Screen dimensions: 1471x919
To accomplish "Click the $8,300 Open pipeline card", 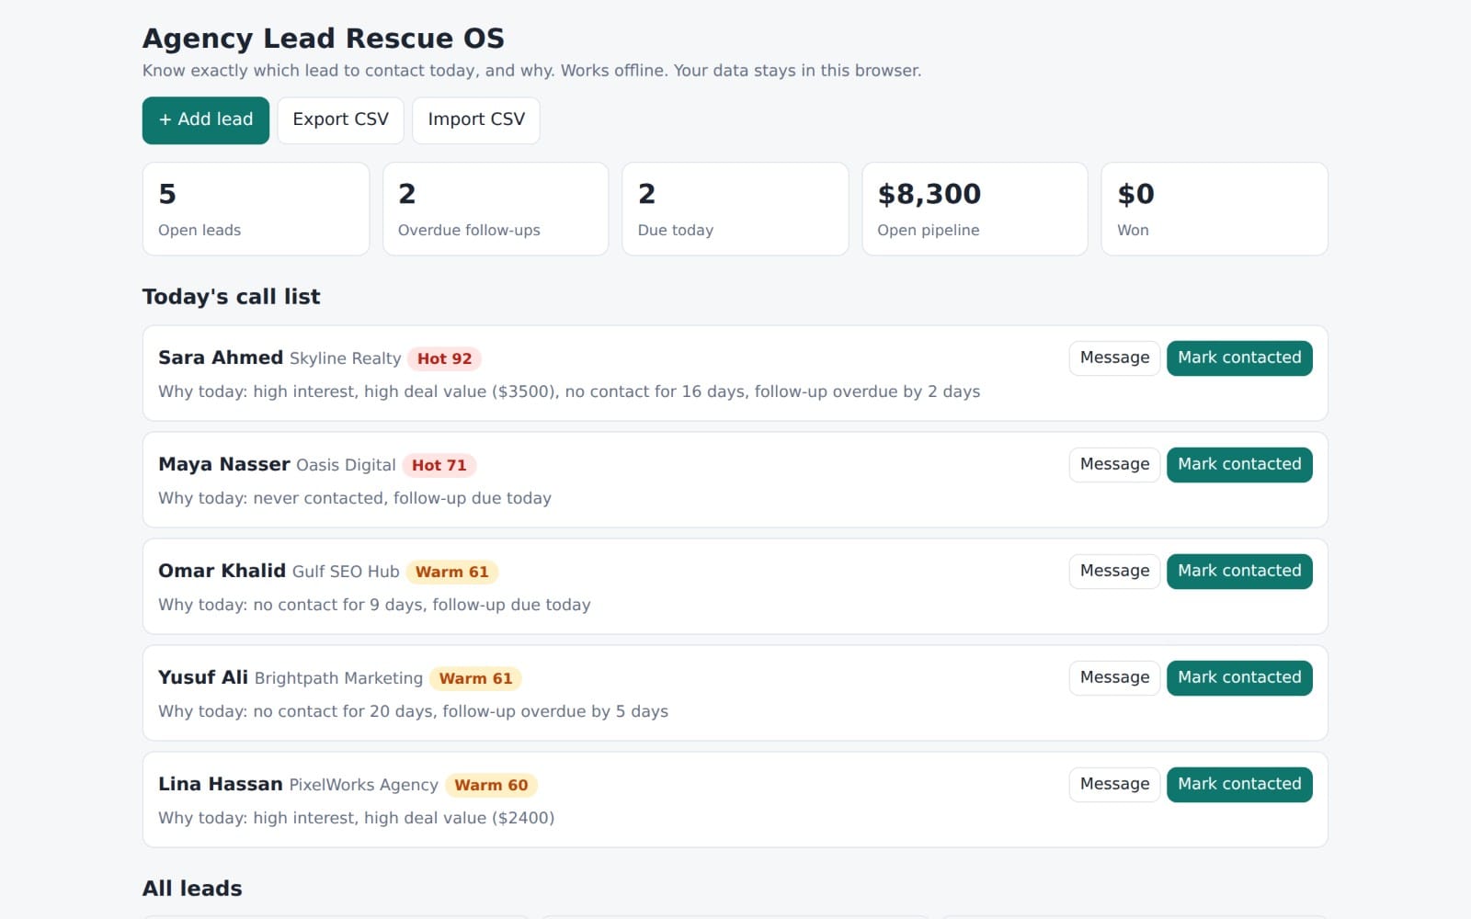I will (975, 210).
